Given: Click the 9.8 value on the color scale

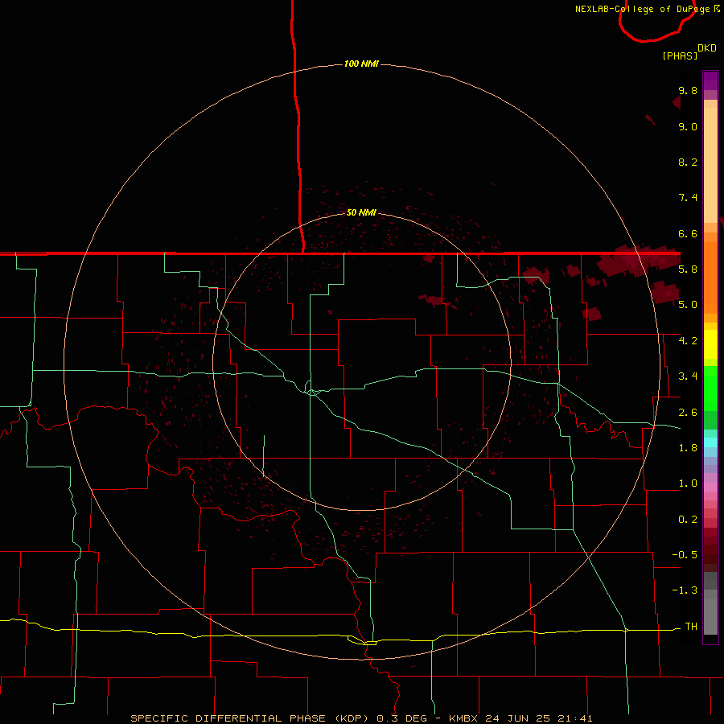Looking at the screenshot, I should pos(688,90).
